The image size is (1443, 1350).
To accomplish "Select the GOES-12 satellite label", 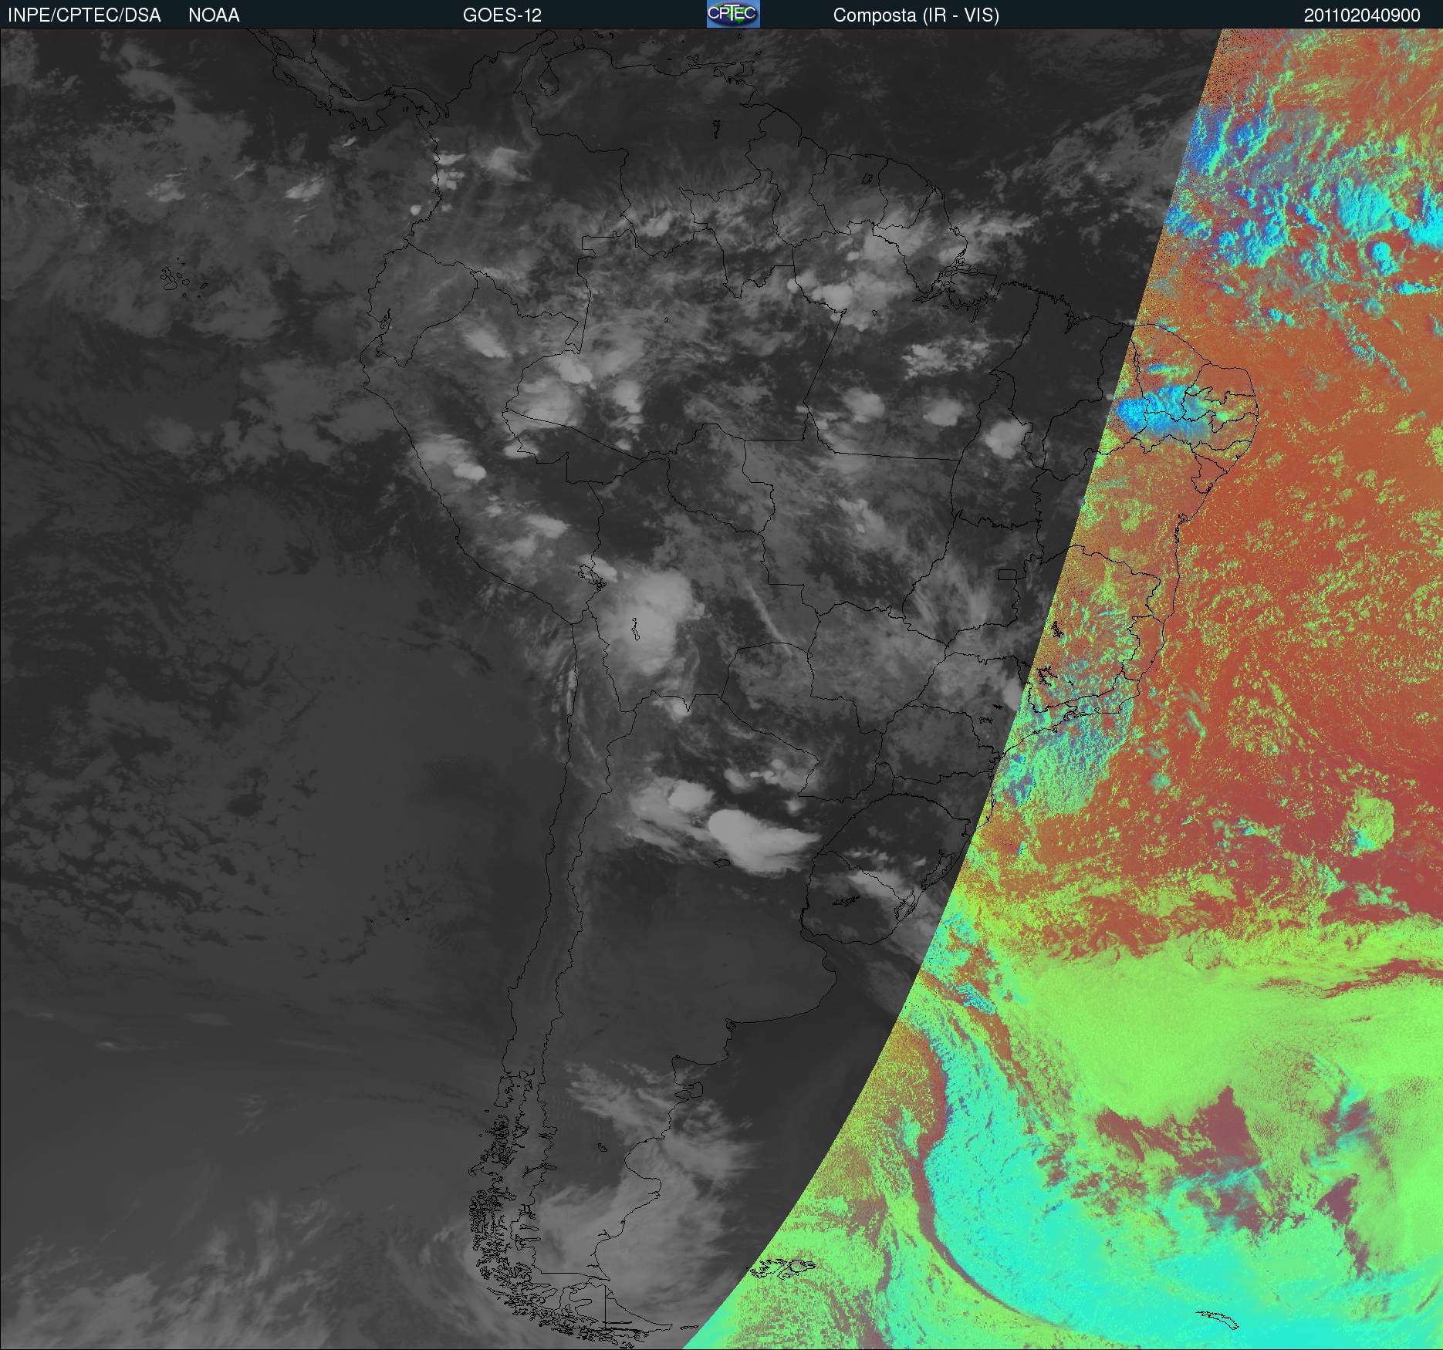I will (502, 15).
